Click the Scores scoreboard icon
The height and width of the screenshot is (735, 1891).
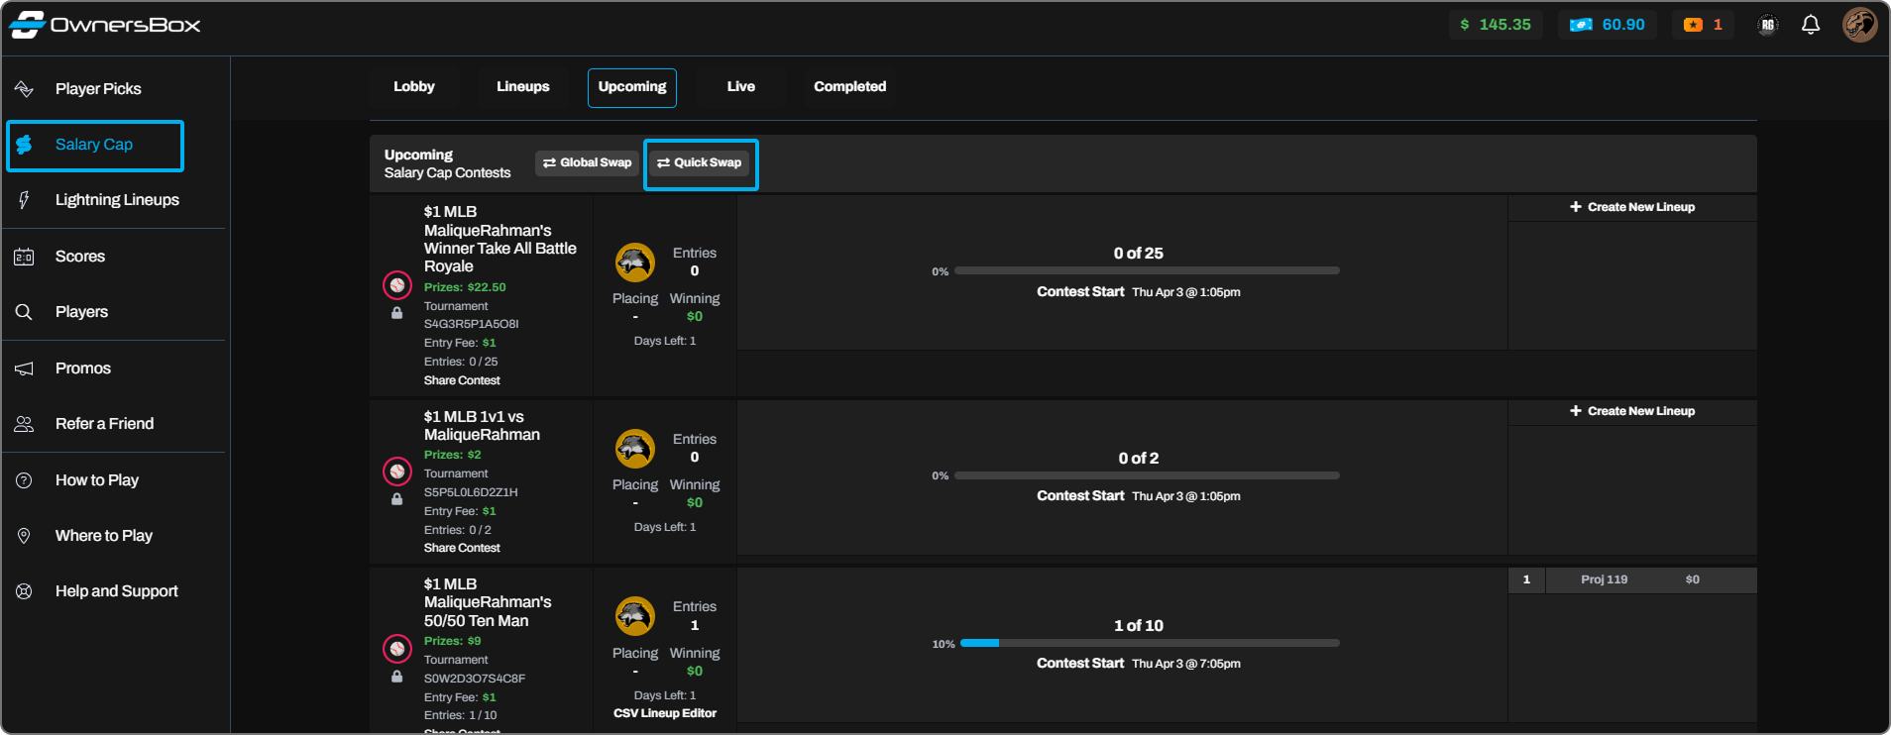[25, 257]
